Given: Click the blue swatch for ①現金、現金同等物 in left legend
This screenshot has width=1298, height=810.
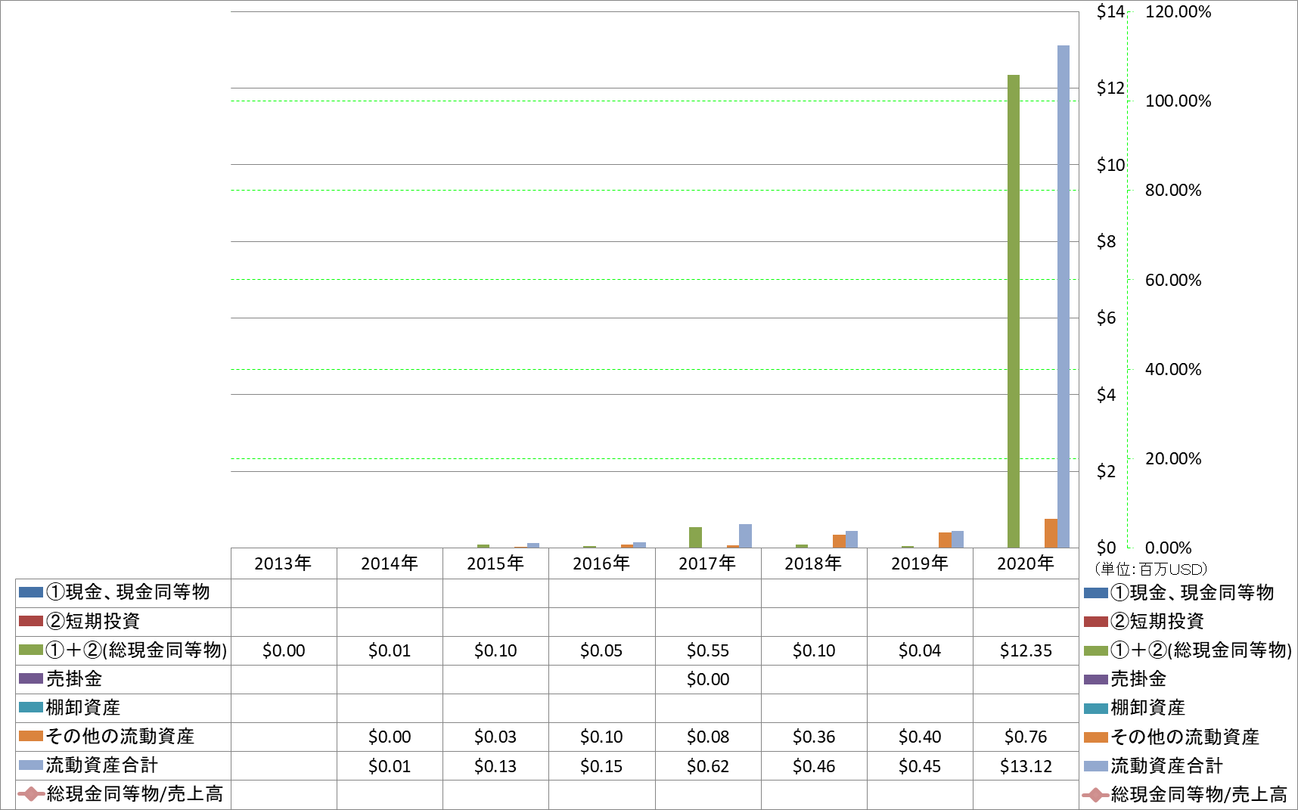Looking at the screenshot, I should tap(31, 592).
